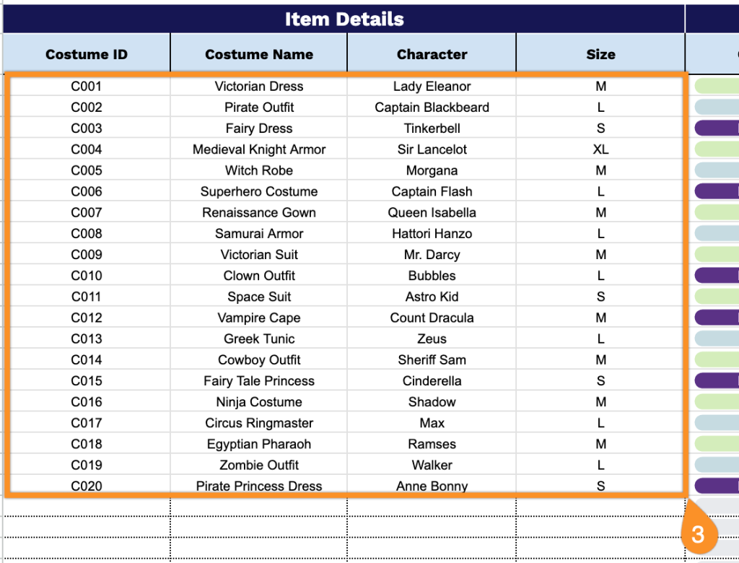Click the Character column header

pyautogui.click(x=432, y=54)
